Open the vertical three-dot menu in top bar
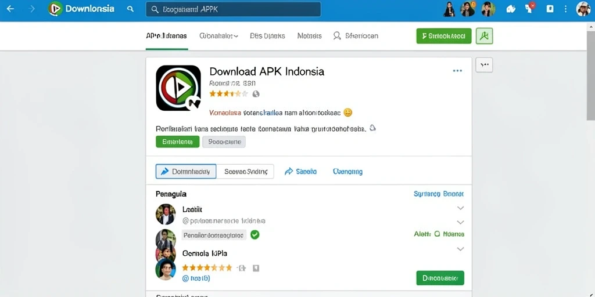The height and width of the screenshot is (297, 595). [x=567, y=9]
